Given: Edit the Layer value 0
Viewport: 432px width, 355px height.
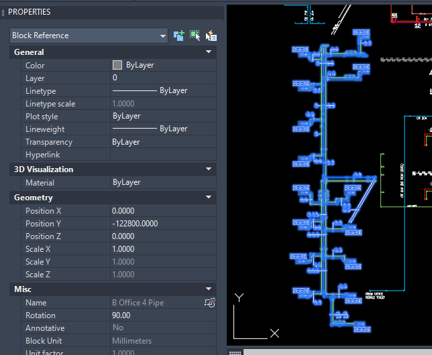Looking at the screenshot, I should (163, 78).
